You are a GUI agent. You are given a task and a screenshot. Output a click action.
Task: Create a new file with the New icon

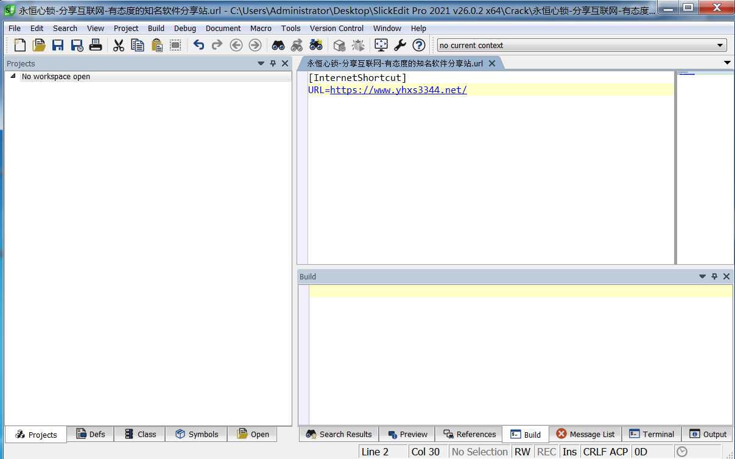[20, 45]
